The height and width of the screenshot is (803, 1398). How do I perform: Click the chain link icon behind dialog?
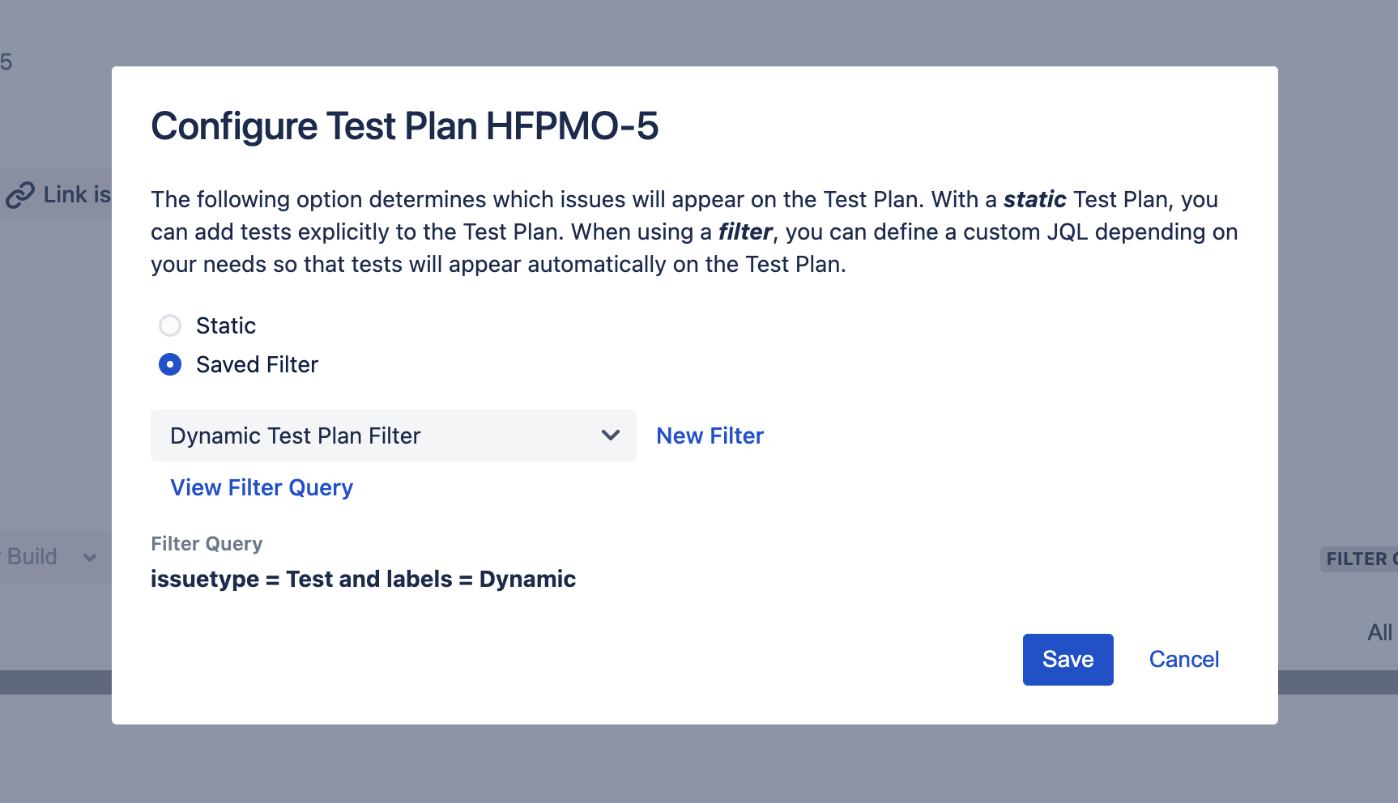[20, 195]
